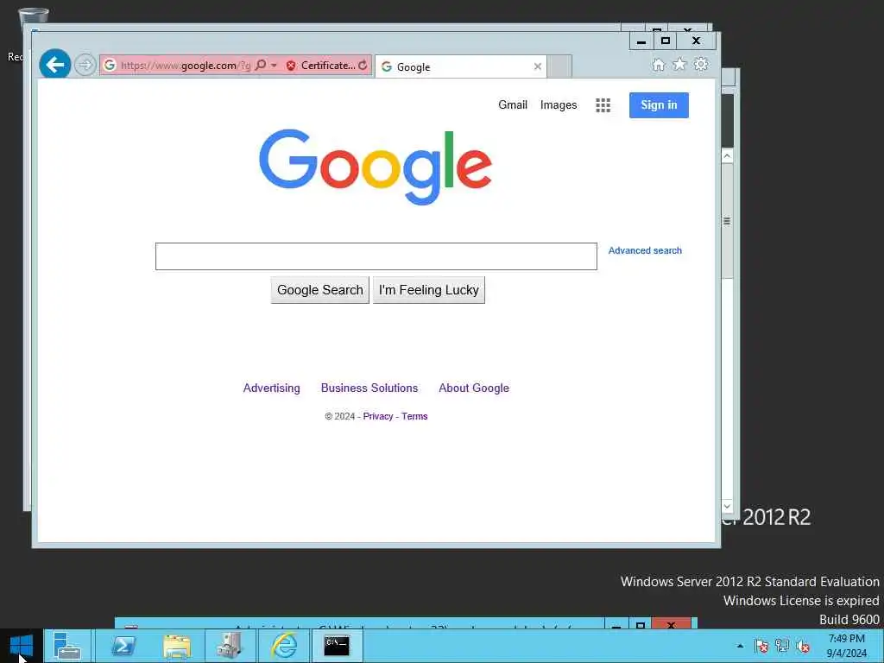Click I'm Feeling Lucky button
The height and width of the screenshot is (663, 884).
(428, 290)
